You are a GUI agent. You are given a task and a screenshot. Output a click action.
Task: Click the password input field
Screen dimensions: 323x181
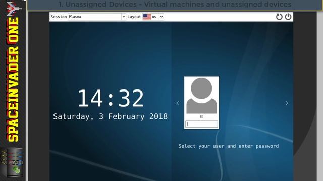click(x=201, y=124)
